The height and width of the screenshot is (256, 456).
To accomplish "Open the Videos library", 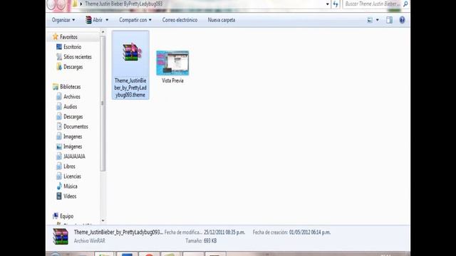I will pos(70,196).
